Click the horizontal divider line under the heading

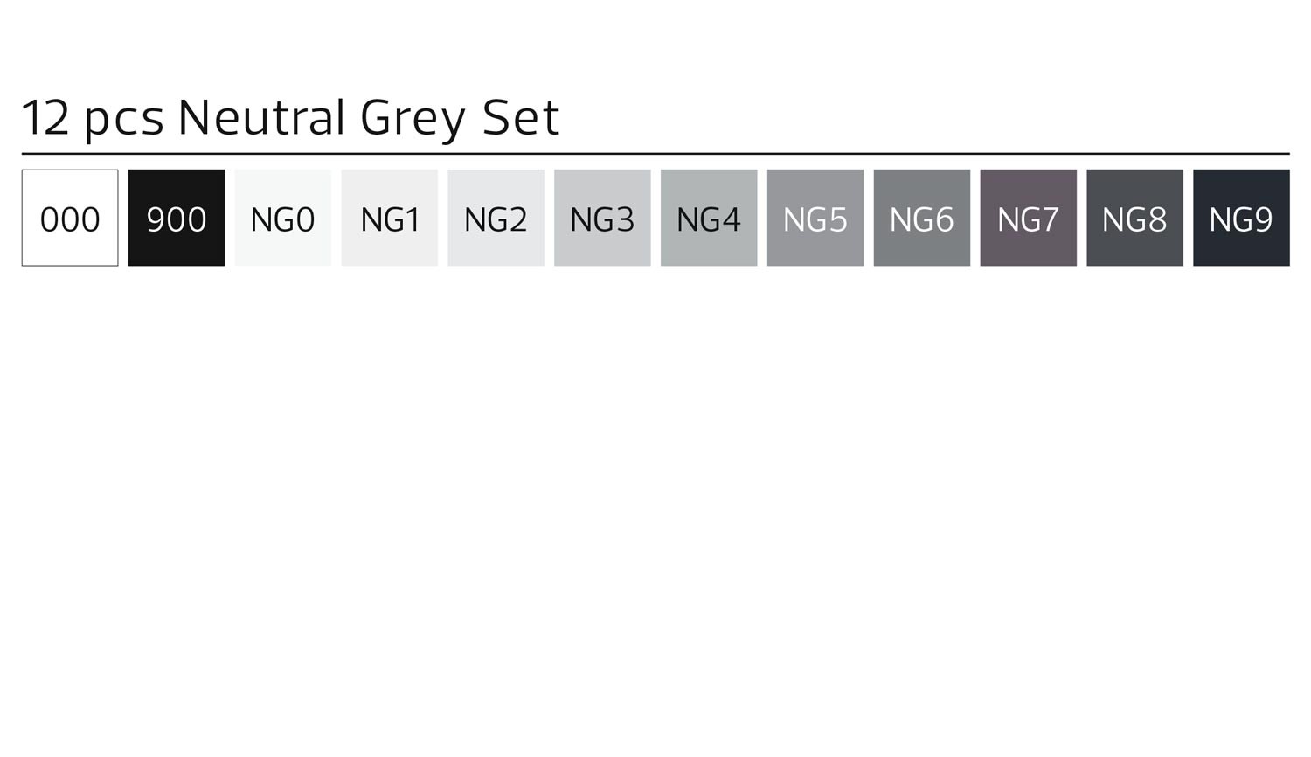click(x=655, y=154)
